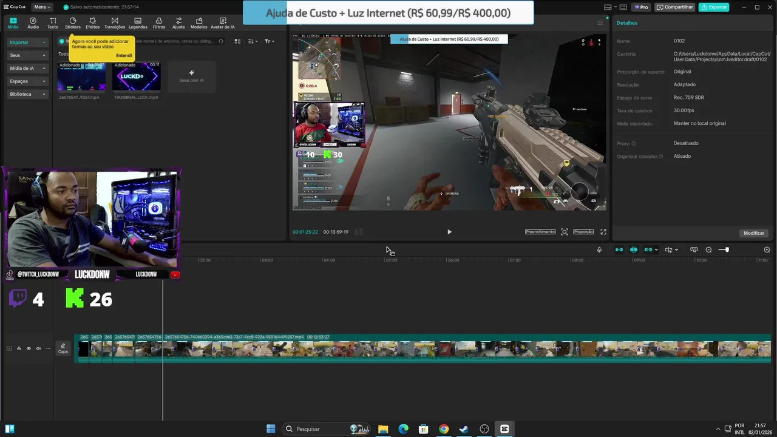Toggle the main track magnet
777x437 pixels.
(x=619, y=249)
